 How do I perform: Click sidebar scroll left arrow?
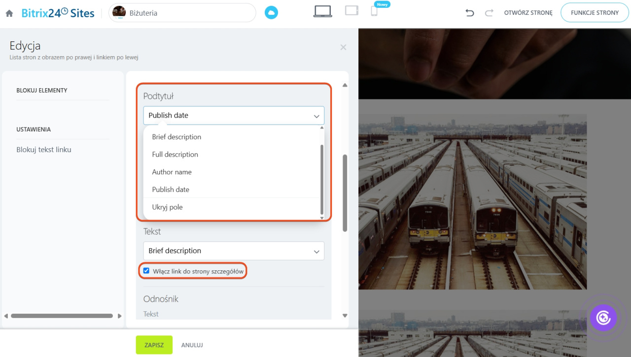(6, 316)
